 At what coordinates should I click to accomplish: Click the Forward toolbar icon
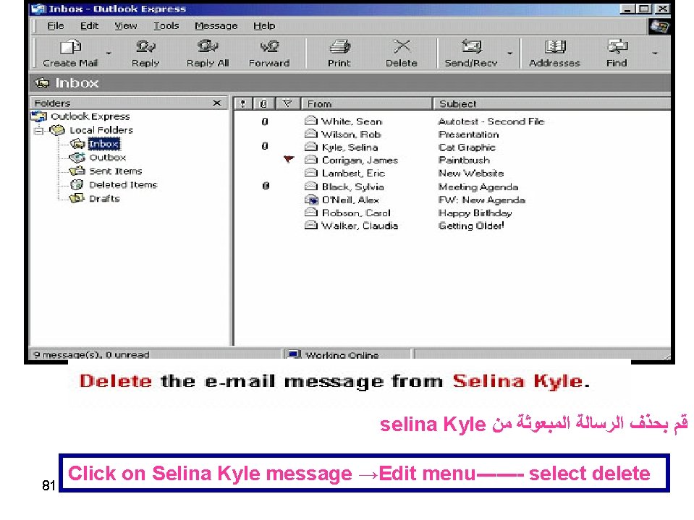tap(269, 46)
